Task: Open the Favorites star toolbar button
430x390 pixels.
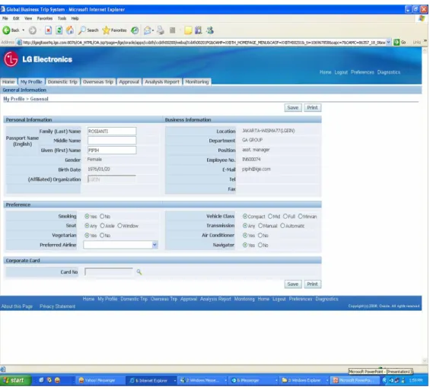Action: point(114,30)
